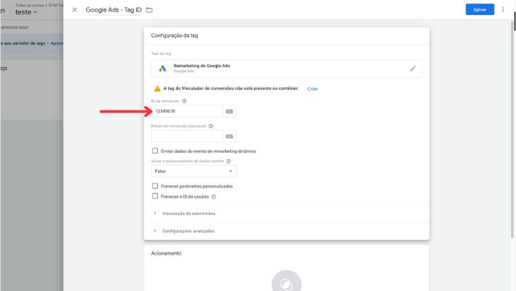Image resolution: width=516 pixels, height=291 pixels.
Task: Open help for processamento de dados restrito
Action: 229,161
